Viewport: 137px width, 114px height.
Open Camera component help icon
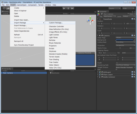tap(132, 35)
